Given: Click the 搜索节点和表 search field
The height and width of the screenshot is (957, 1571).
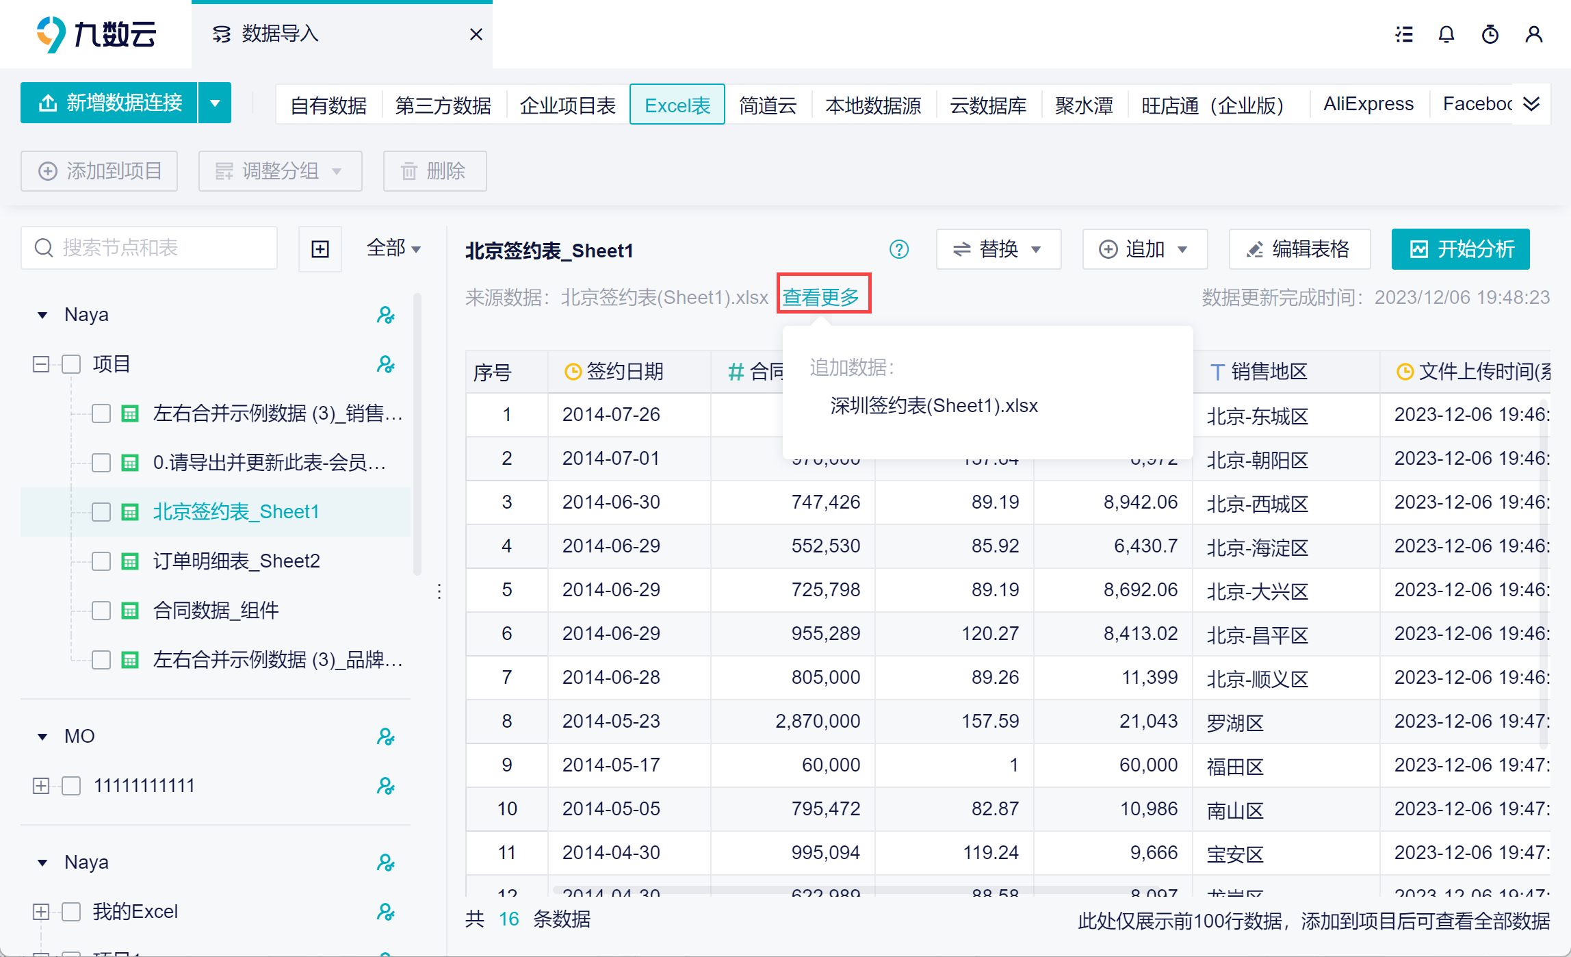Looking at the screenshot, I should pyautogui.click(x=157, y=248).
